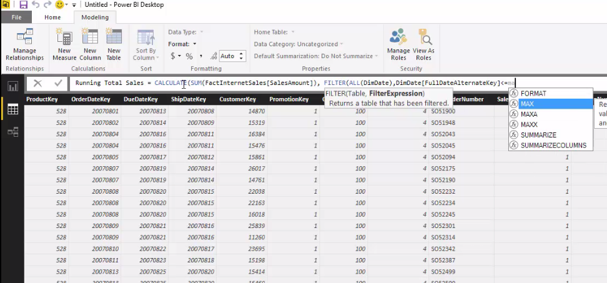This screenshot has width=607, height=283.
Task: Open Sort By Column
Action: click(x=146, y=44)
